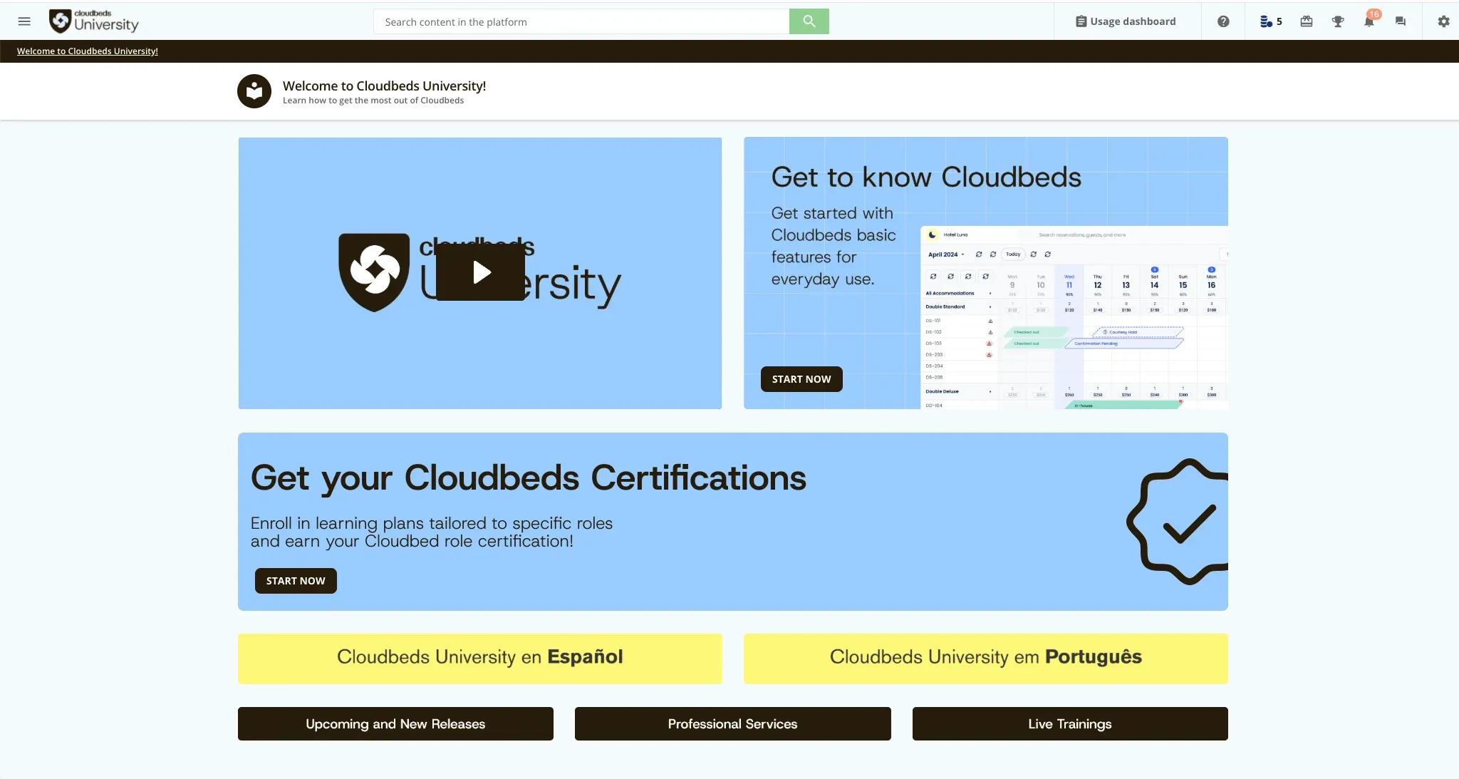
Task: Open the Usage dashboard
Action: coord(1126,21)
